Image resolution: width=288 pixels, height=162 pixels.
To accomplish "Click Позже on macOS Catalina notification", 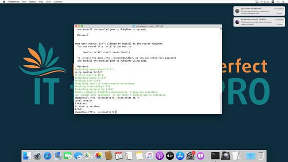I will tap(279, 24).
